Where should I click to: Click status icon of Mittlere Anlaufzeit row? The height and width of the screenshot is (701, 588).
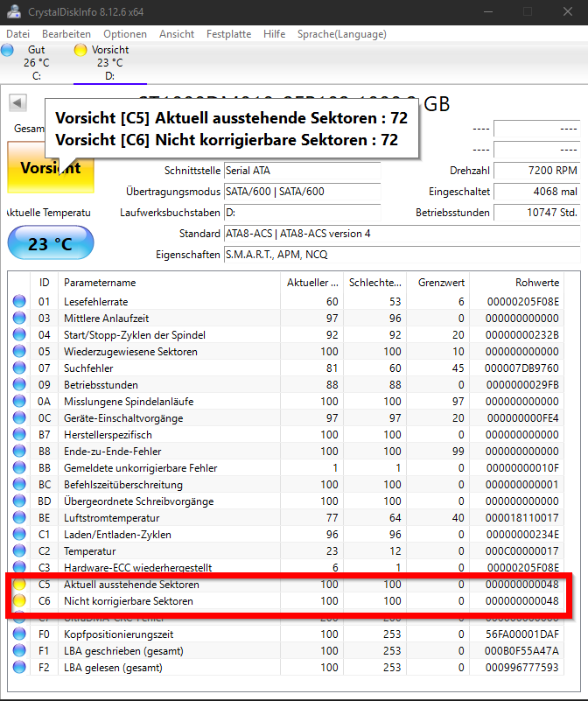pos(19,318)
